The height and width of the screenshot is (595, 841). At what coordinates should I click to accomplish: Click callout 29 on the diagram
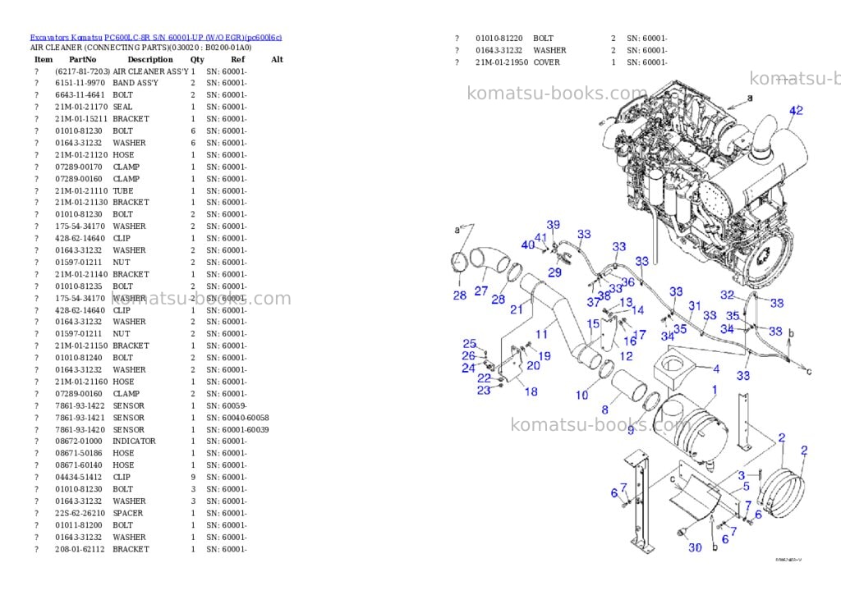tap(554, 272)
